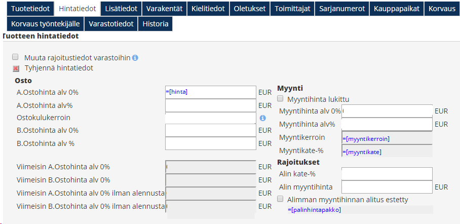Focus the Ostokulukerroin input field
This screenshot has height=224, width=460.
[x=211, y=118]
